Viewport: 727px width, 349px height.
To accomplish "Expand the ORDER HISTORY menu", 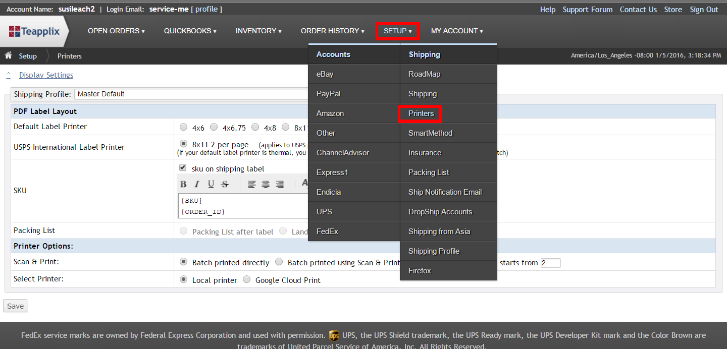I will (333, 31).
